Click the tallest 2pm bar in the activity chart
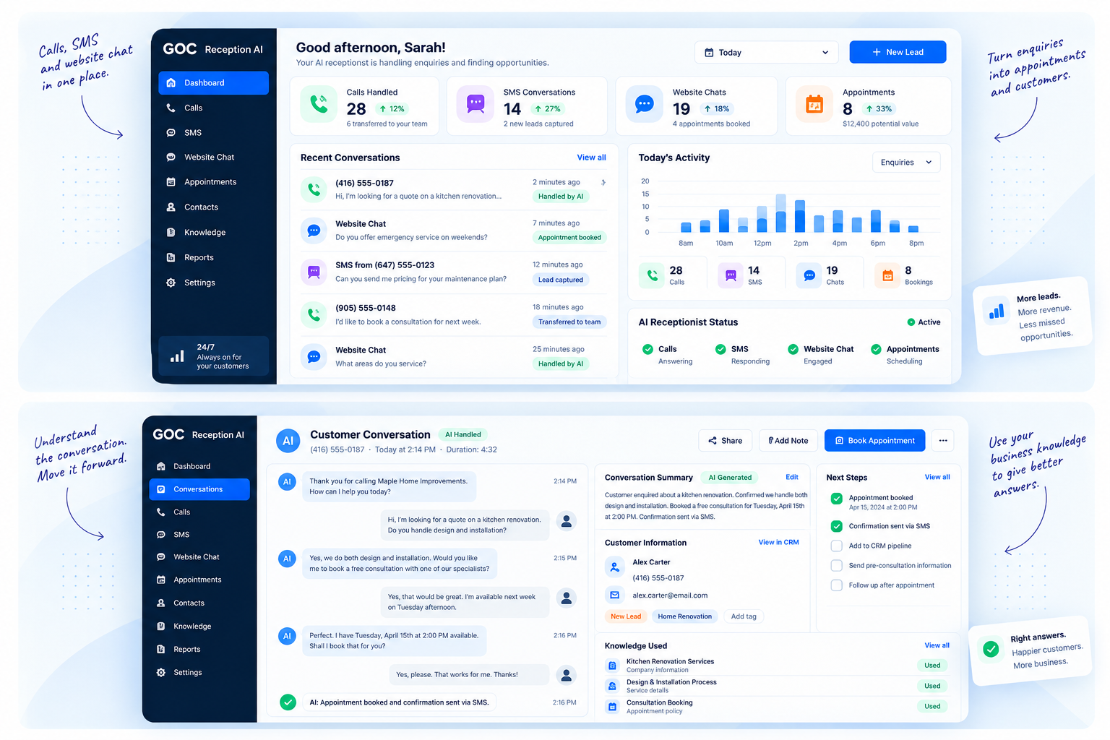This screenshot has height=740, width=1110. 799,216
